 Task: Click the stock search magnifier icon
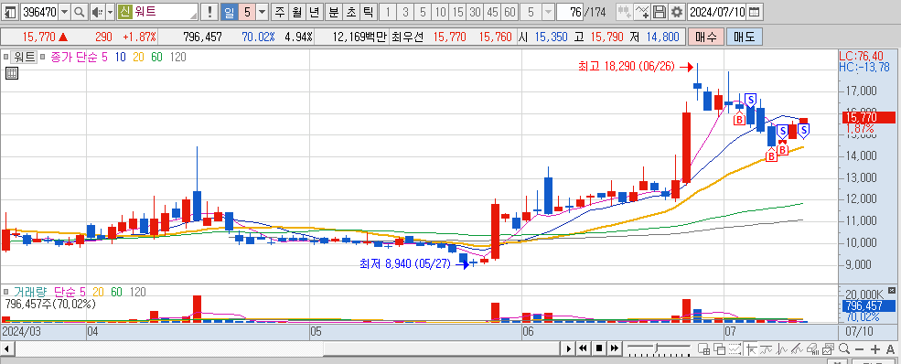pyautogui.click(x=80, y=12)
